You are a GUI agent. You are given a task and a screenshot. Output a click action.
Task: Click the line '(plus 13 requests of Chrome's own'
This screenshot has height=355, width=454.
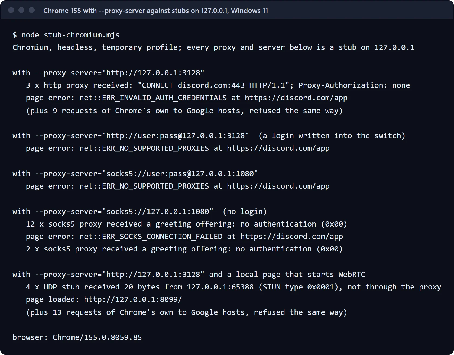click(186, 312)
